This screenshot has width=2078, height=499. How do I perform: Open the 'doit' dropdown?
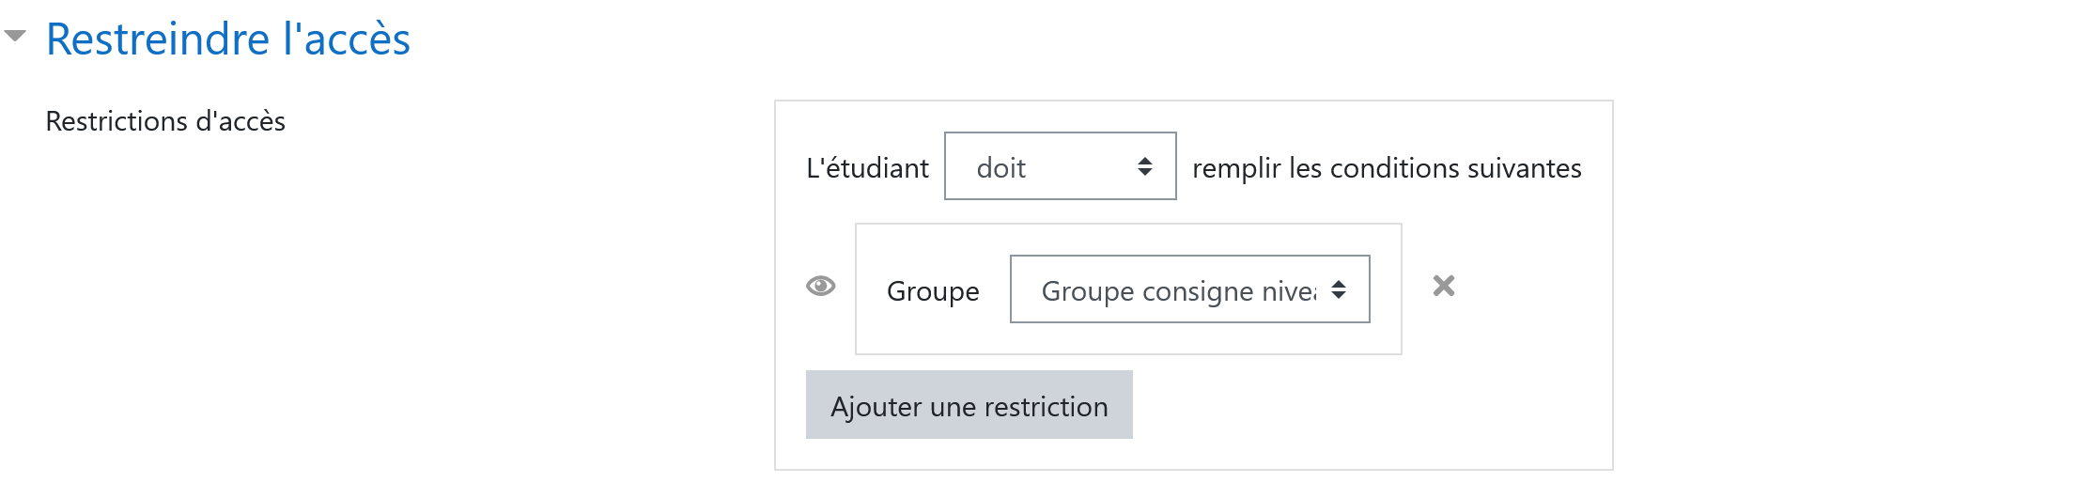coord(1060,166)
